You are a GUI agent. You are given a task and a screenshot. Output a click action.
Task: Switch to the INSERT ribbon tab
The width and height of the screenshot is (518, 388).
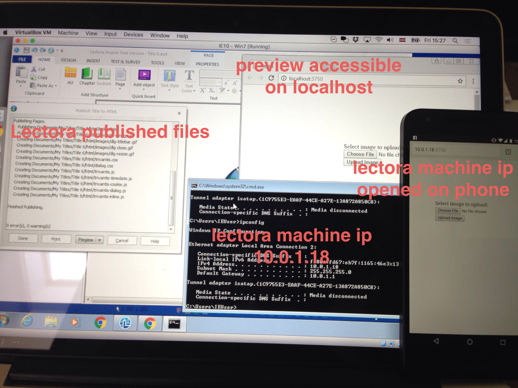tap(93, 61)
